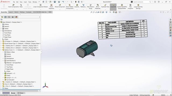The width and height of the screenshot is (172, 96).
Task: Go to the Home icon
Action: click(43, 2)
